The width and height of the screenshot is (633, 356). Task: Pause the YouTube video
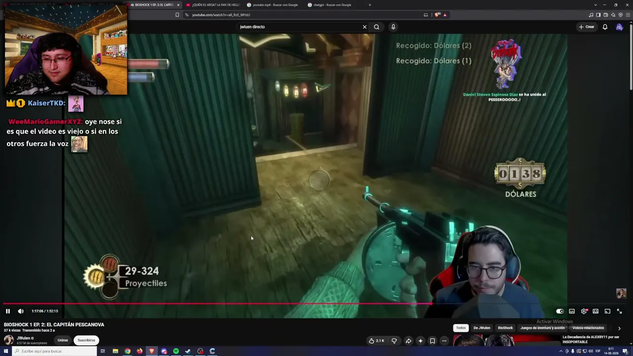coord(8,311)
